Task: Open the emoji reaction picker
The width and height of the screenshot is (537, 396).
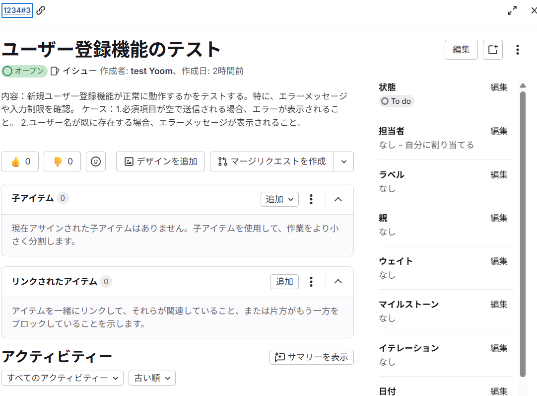Action: click(x=96, y=161)
